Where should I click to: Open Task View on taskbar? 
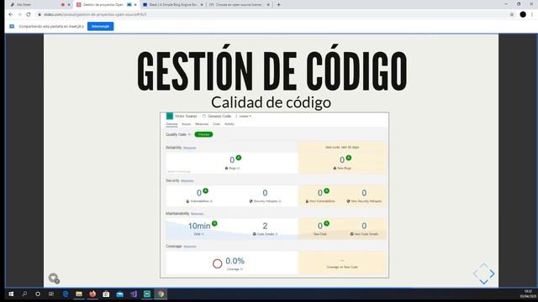tap(51, 294)
